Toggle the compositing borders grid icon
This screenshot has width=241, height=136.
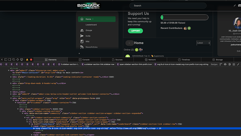tap(234, 64)
